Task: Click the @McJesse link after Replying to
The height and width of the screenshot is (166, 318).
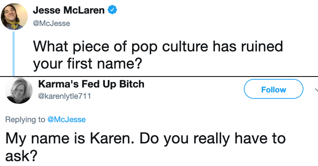Action: [x=66, y=119]
